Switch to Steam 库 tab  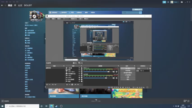tap(15, 5)
